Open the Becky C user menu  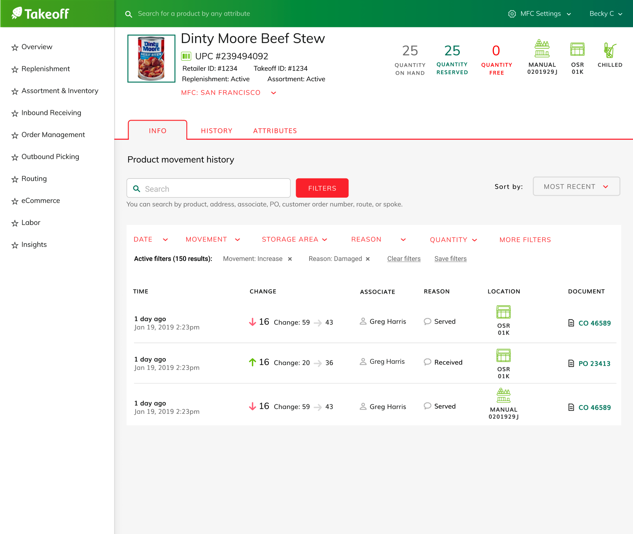pyautogui.click(x=606, y=14)
